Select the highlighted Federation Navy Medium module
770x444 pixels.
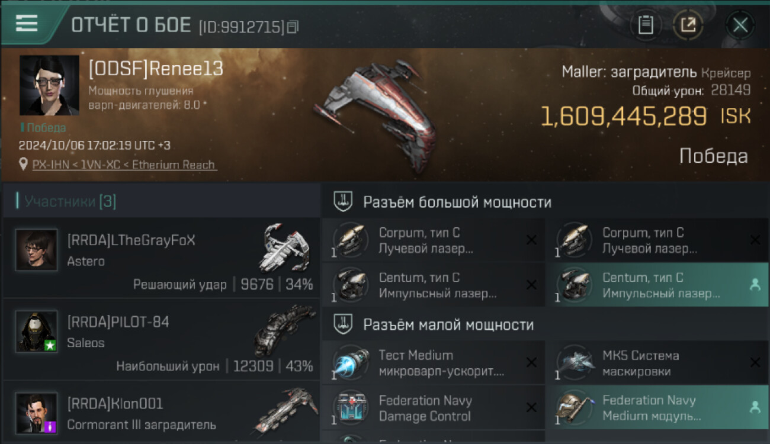[657, 408]
